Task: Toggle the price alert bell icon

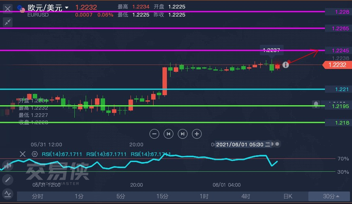Action: 316,104
